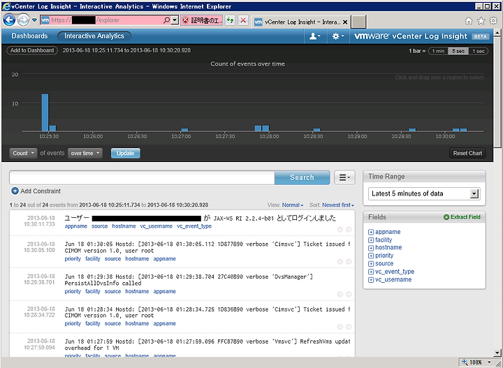Click the page vertical scrollbar down arrow
This screenshot has width=503, height=368.
click(x=497, y=352)
